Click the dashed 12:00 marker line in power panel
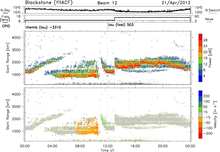Screen dimensions: 220x152 pyautogui.click(x=108, y=58)
